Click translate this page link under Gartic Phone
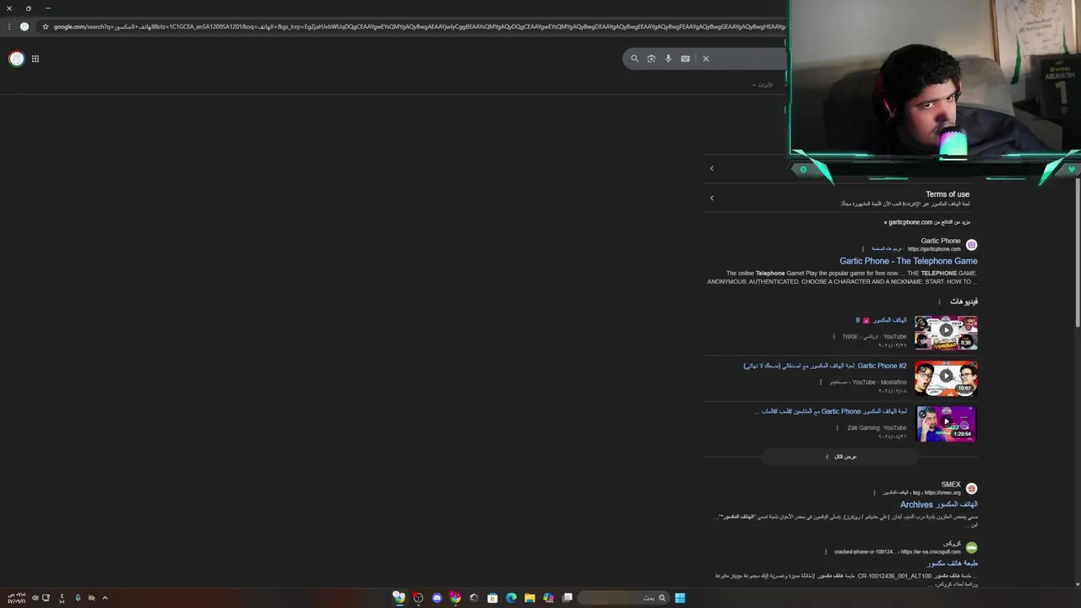This screenshot has height=608, width=1081. point(888,249)
